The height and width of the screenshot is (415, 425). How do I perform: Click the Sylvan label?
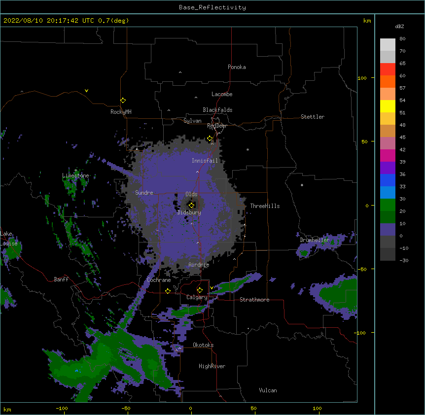(x=192, y=121)
